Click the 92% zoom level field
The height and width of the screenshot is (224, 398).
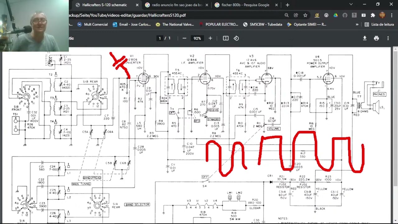(x=197, y=38)
